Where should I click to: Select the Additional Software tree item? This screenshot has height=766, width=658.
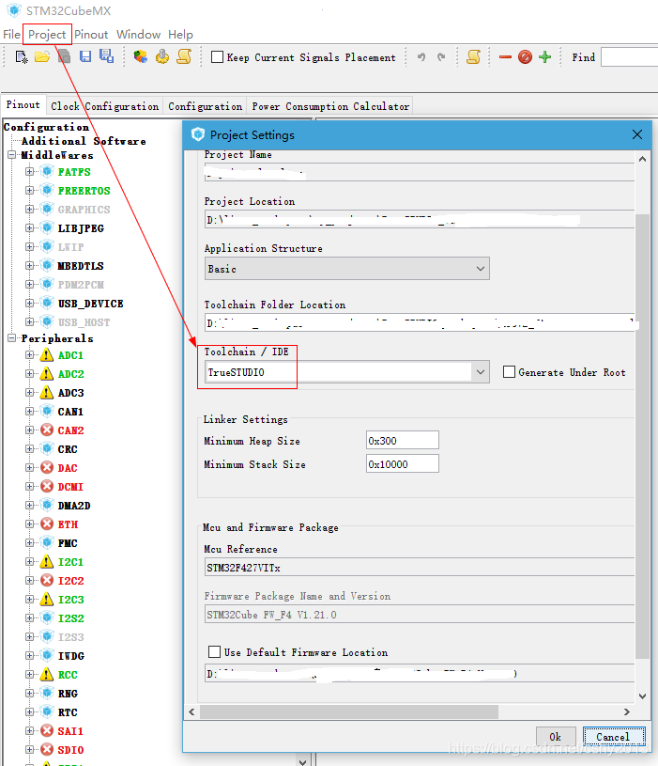84,141
